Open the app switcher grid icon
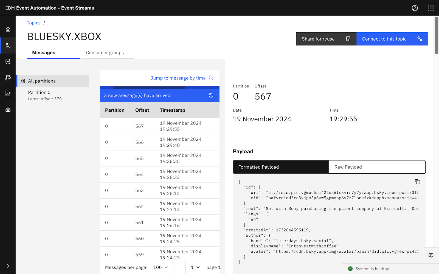This screenshot has height=274, width=439. [431, 8]
